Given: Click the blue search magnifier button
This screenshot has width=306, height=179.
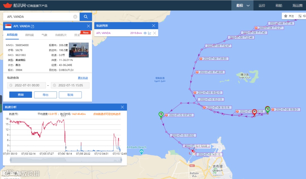Looking at the screenshot, I should click(x=86, y=17).
